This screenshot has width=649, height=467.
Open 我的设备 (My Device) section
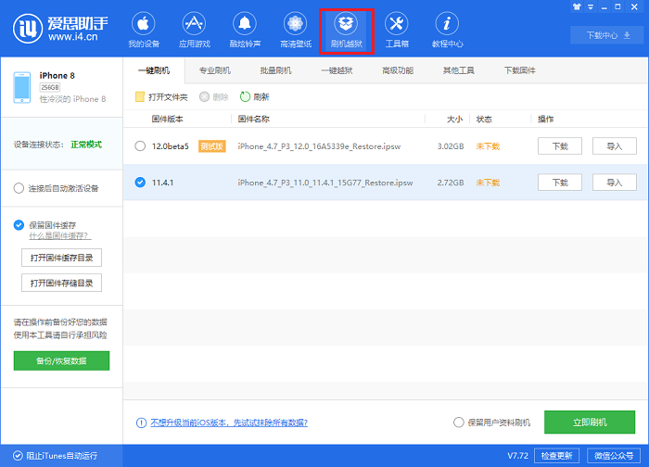point(143,31)
